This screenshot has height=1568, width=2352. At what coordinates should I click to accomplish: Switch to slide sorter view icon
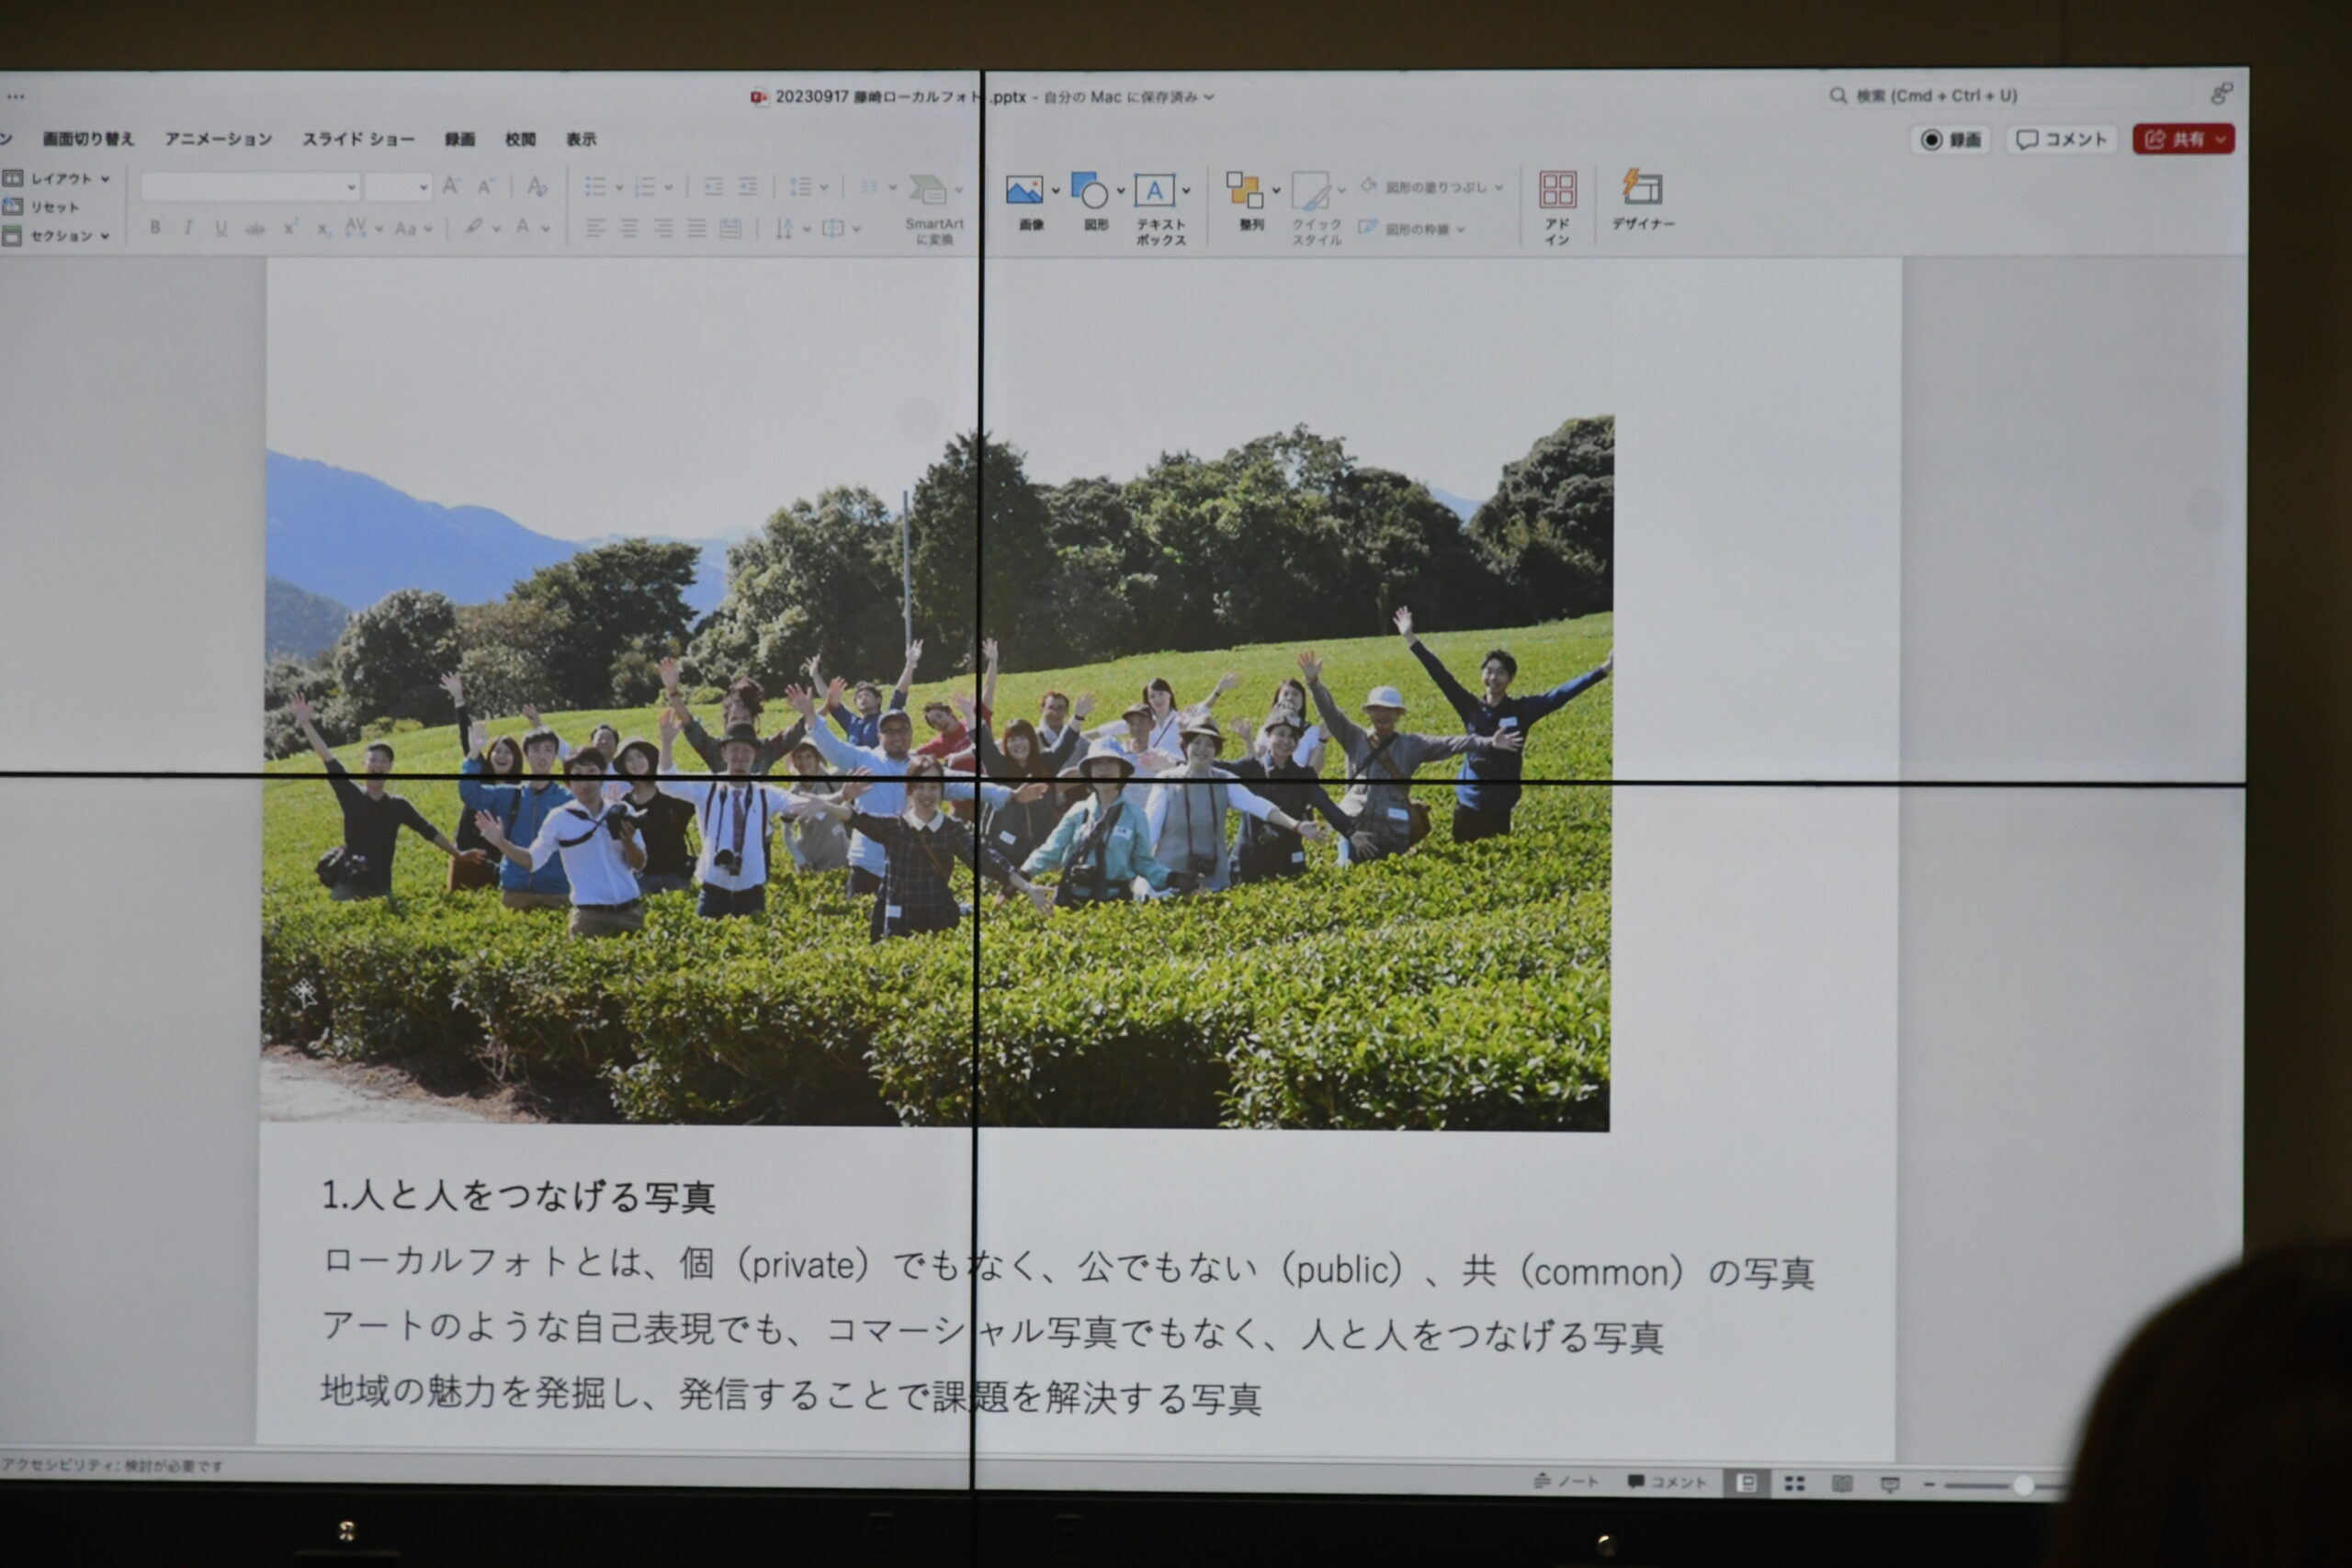tap(1795, 1484)
